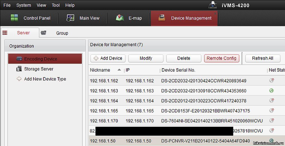Screen dimensions: 285x146
Task: Click serial DS-2CD2032-I20130918CCWR434353660
Action: [x=204, y=91]
